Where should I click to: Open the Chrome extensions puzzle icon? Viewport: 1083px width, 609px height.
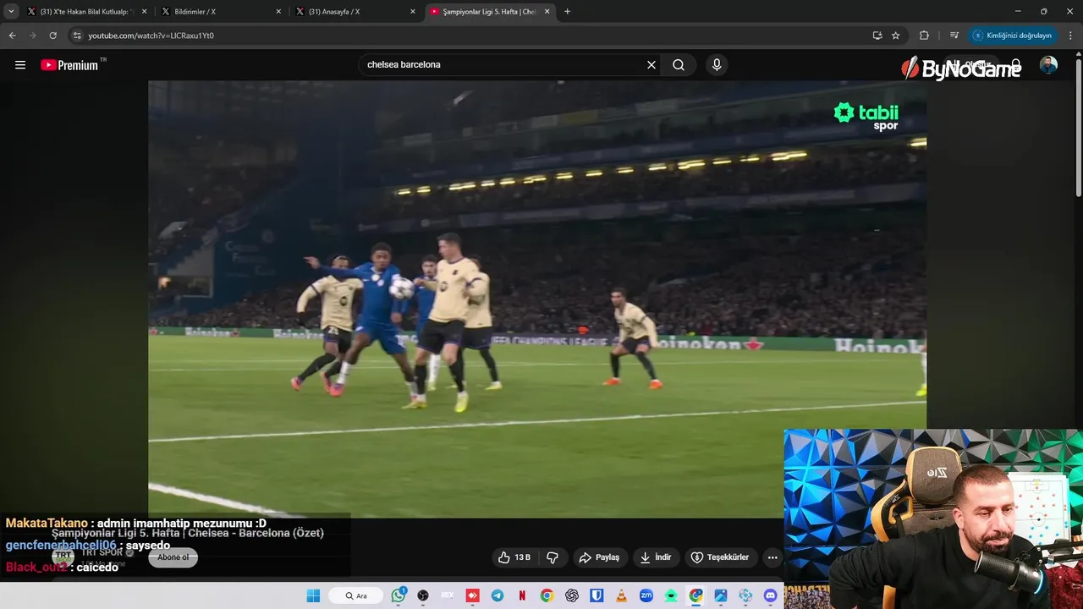click(x=924, y=36)
